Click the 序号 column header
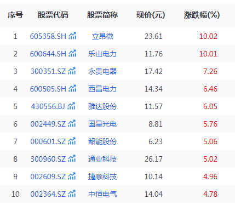 point(15,15)
